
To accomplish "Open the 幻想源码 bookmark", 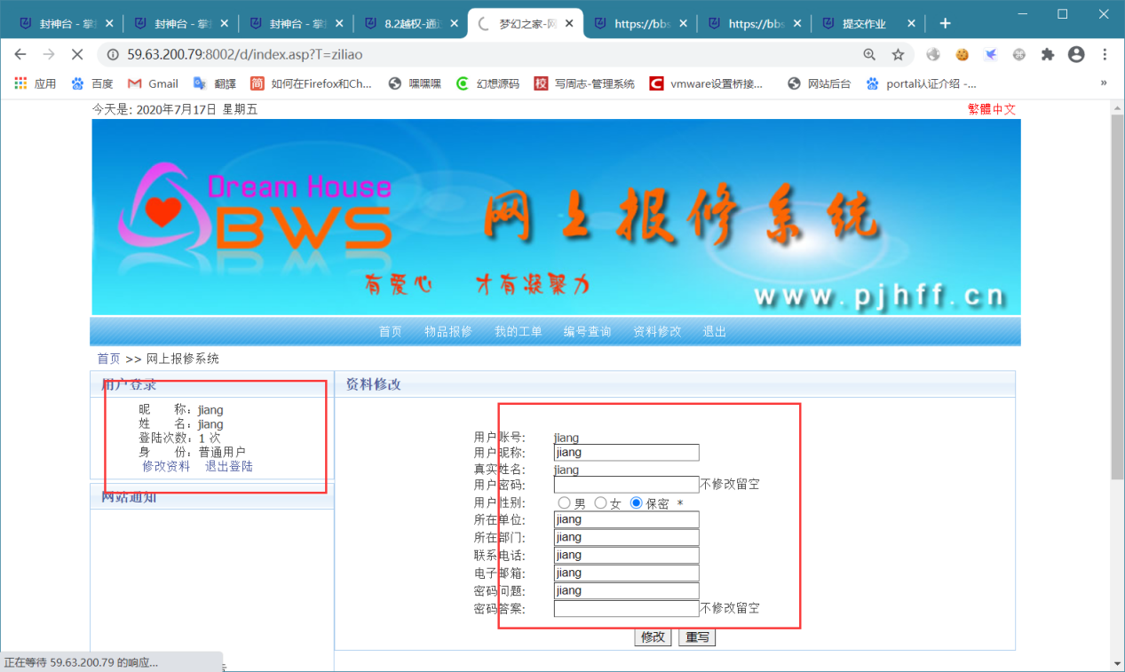I will point(487,83).
